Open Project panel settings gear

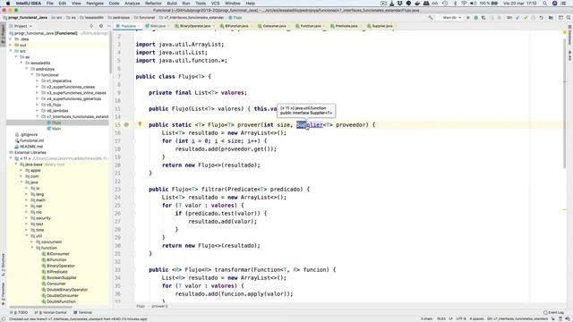101,26
